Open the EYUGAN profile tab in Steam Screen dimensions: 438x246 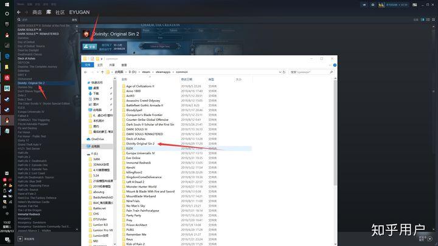pyautogui.click(x=79, y=12)
